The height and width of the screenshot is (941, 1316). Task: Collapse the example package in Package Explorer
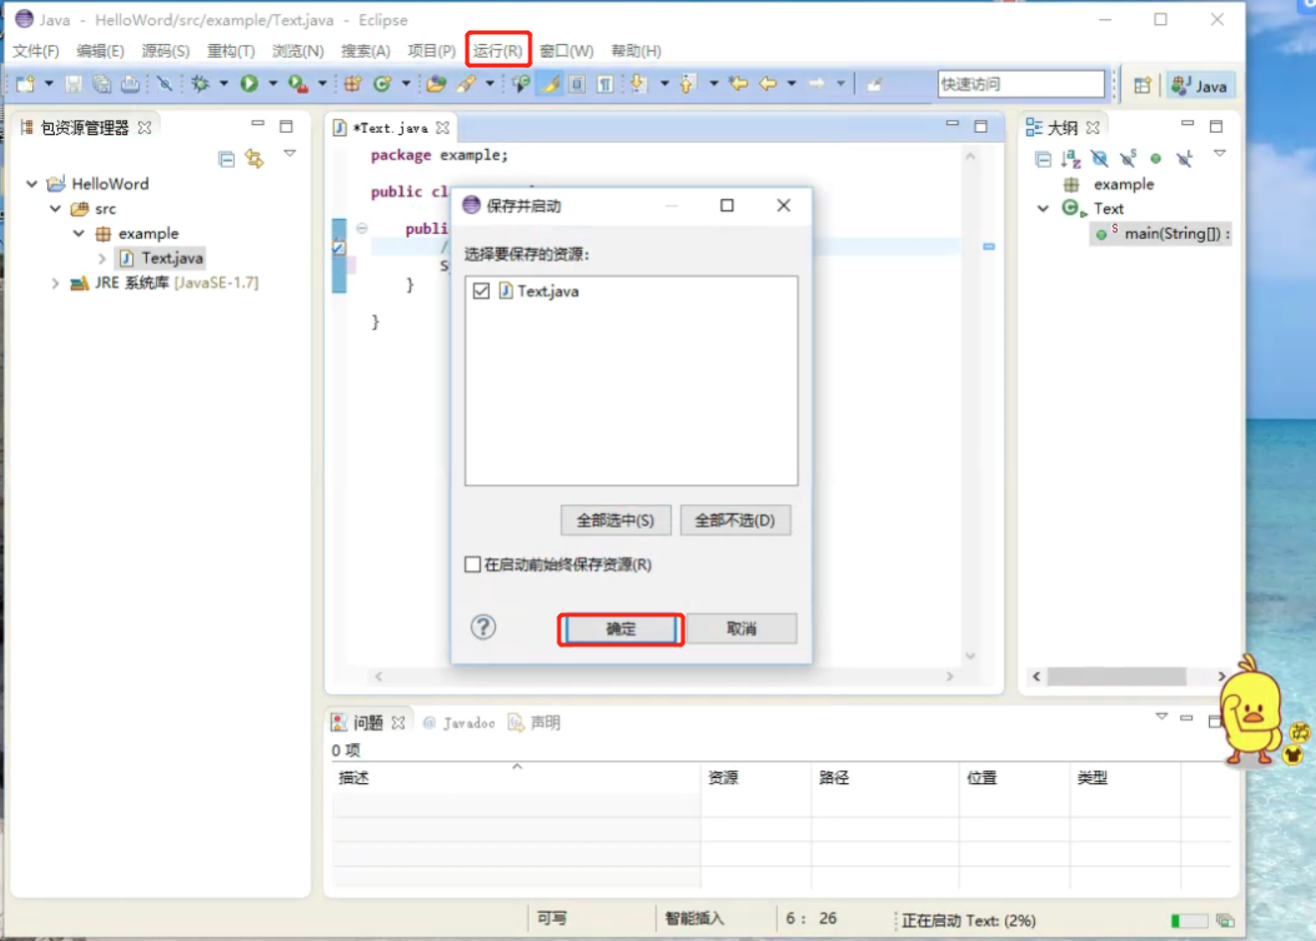(78, 233)
